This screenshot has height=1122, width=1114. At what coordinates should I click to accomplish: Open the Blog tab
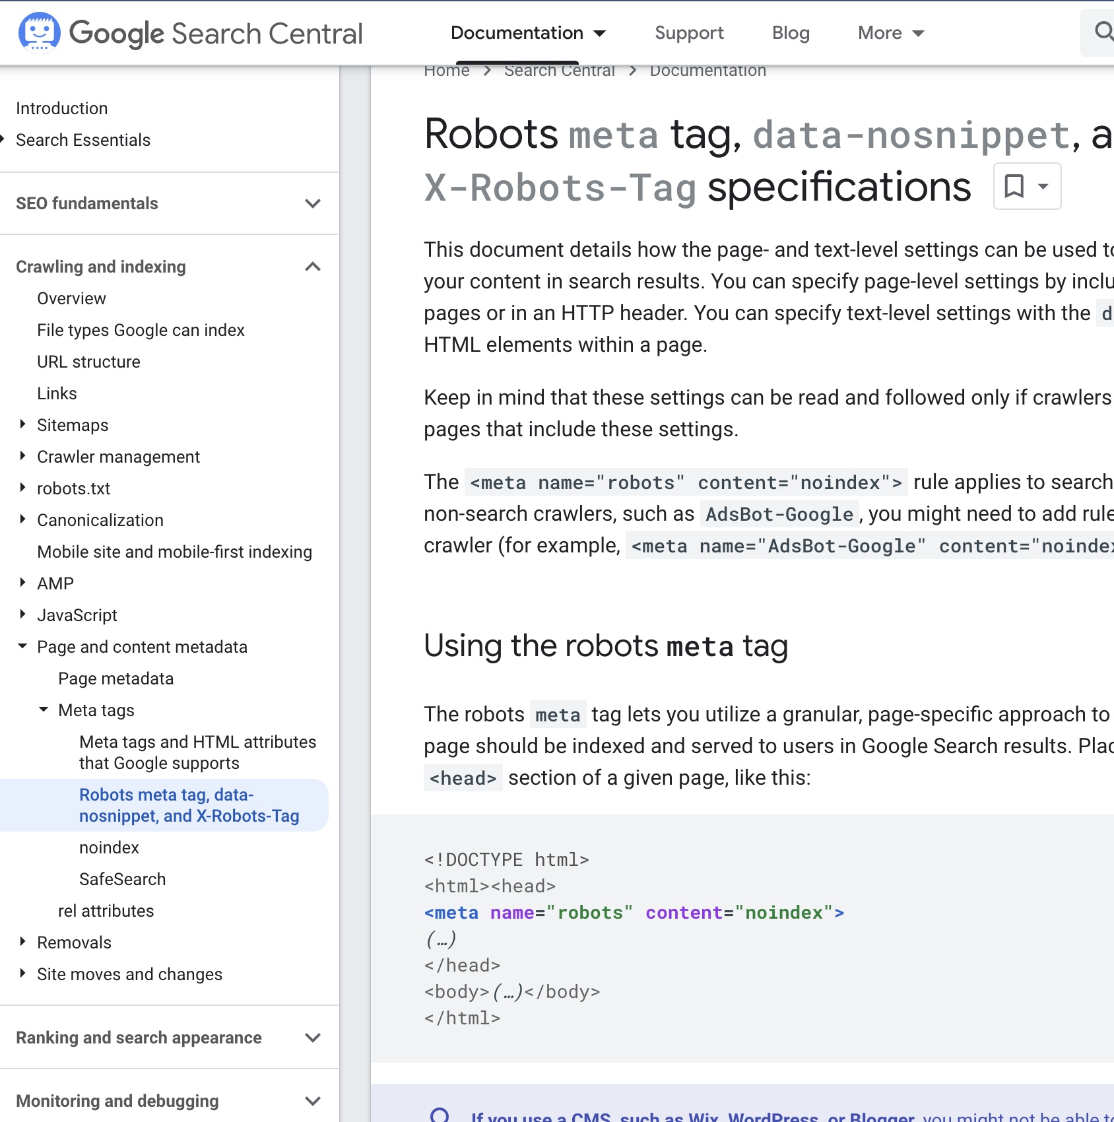(x=791, y=32)
